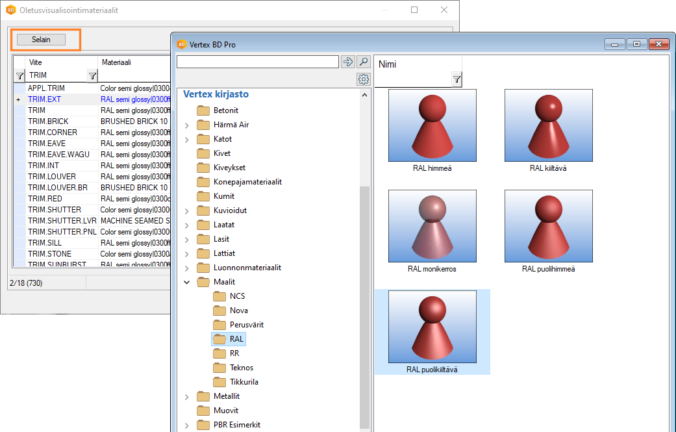The width and height of the screenshot is (676, 432).
Task: Click the filter icon under Nimi column
Action: [x=457, y=79]
